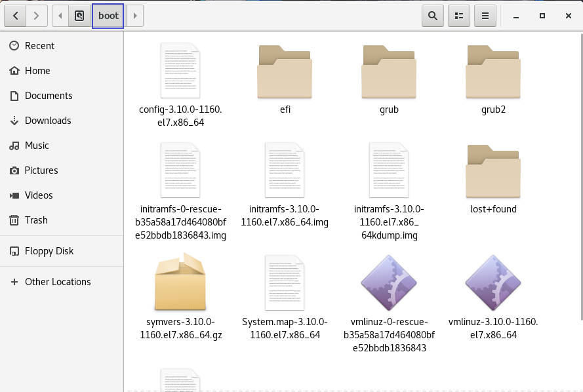The height and width of the screenshot is (392, 583).
Task: Go forward using the forward arrow button
Action: (x=37, y=16)
